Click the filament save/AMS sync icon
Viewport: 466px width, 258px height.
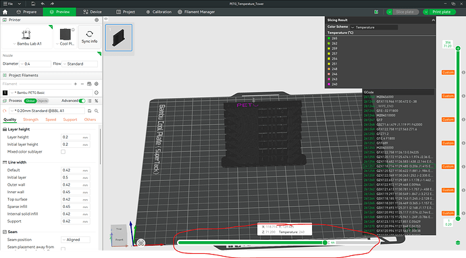[x=89, y=84]
